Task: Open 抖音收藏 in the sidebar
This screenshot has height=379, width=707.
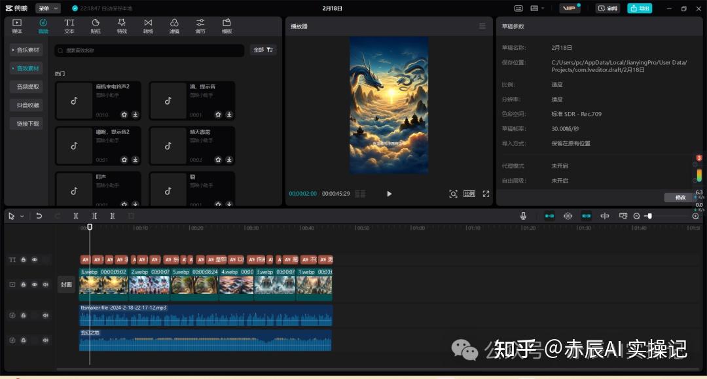Action: tap(27, 105)
